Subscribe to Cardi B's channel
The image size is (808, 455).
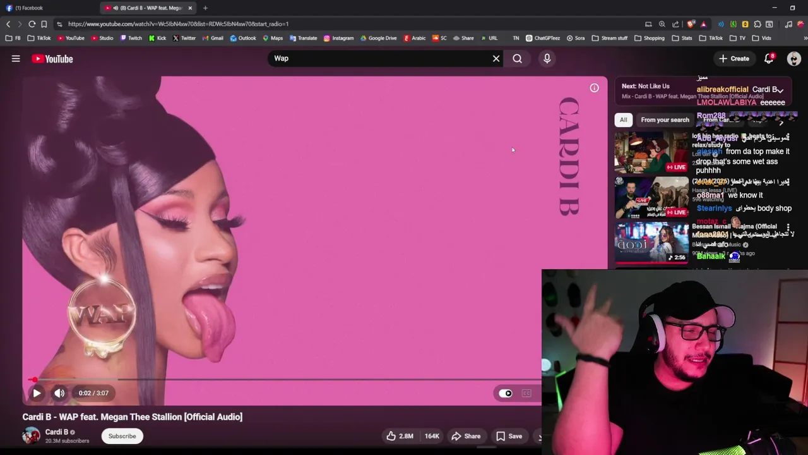click(122, 436)
